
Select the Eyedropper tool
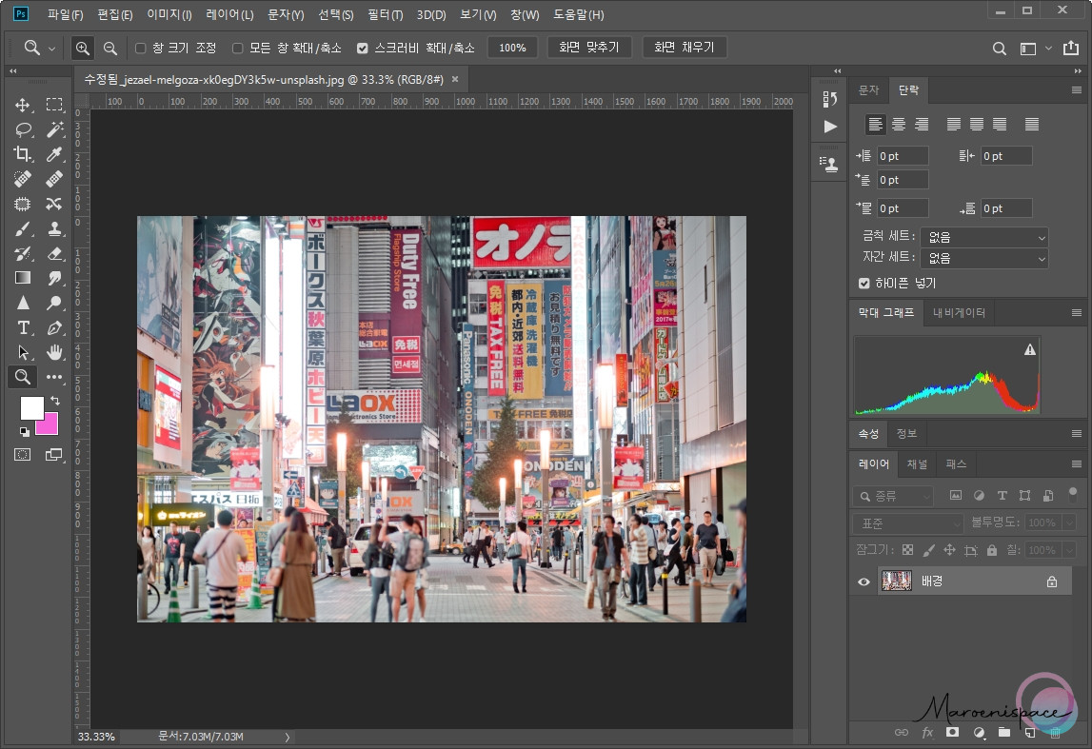point(54,154)
